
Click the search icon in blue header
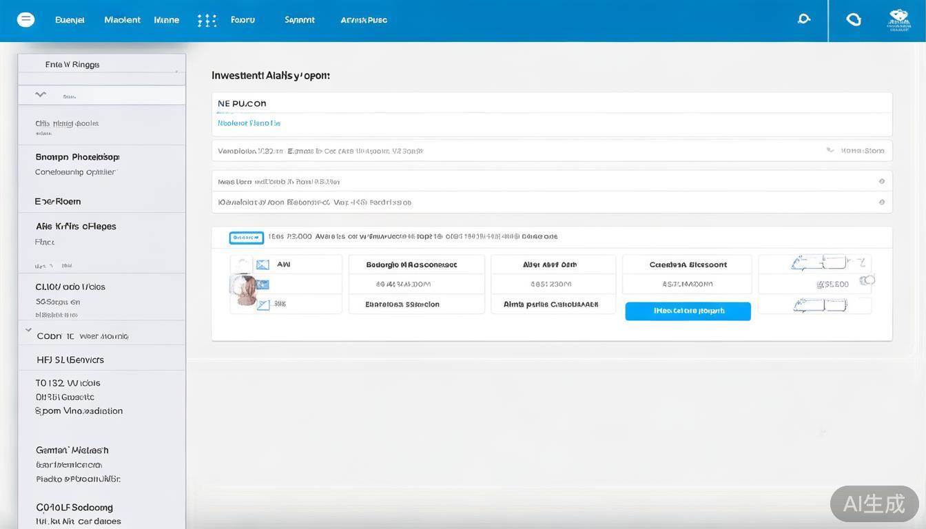click(803, 19)
